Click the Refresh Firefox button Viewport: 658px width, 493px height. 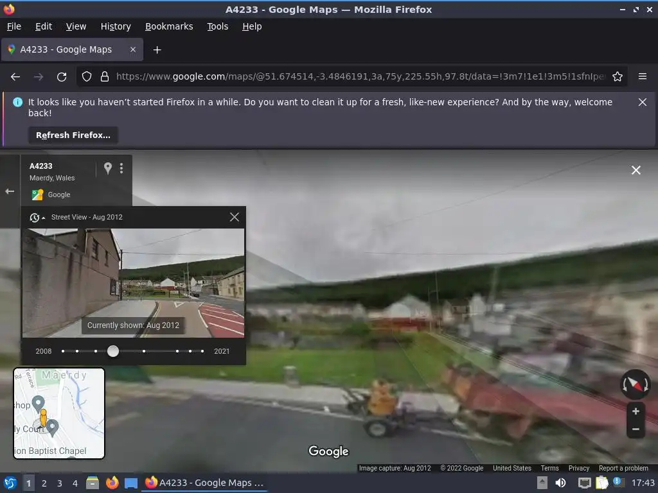pos(73,135)
